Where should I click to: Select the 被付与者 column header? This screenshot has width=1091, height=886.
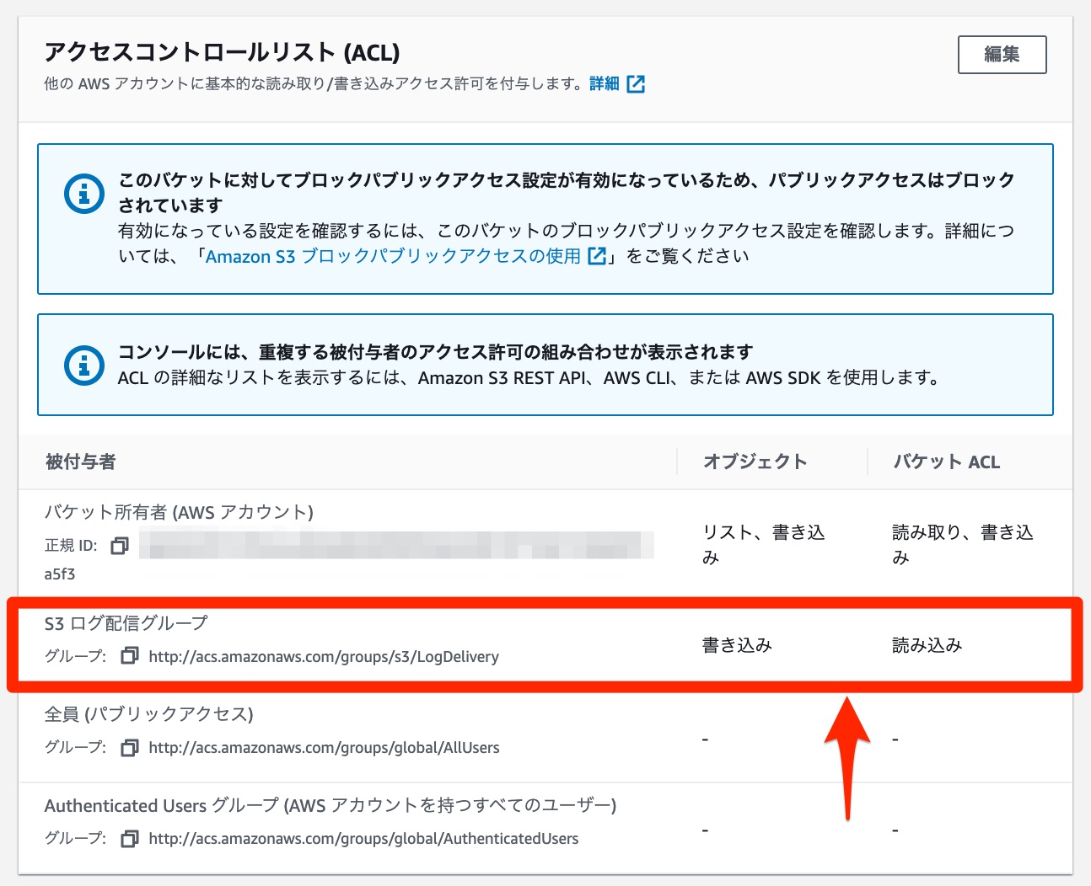79,462
